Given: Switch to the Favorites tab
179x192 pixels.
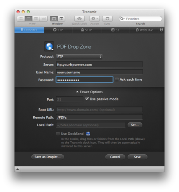Looking at the screenshot, I should coord(29,30).
